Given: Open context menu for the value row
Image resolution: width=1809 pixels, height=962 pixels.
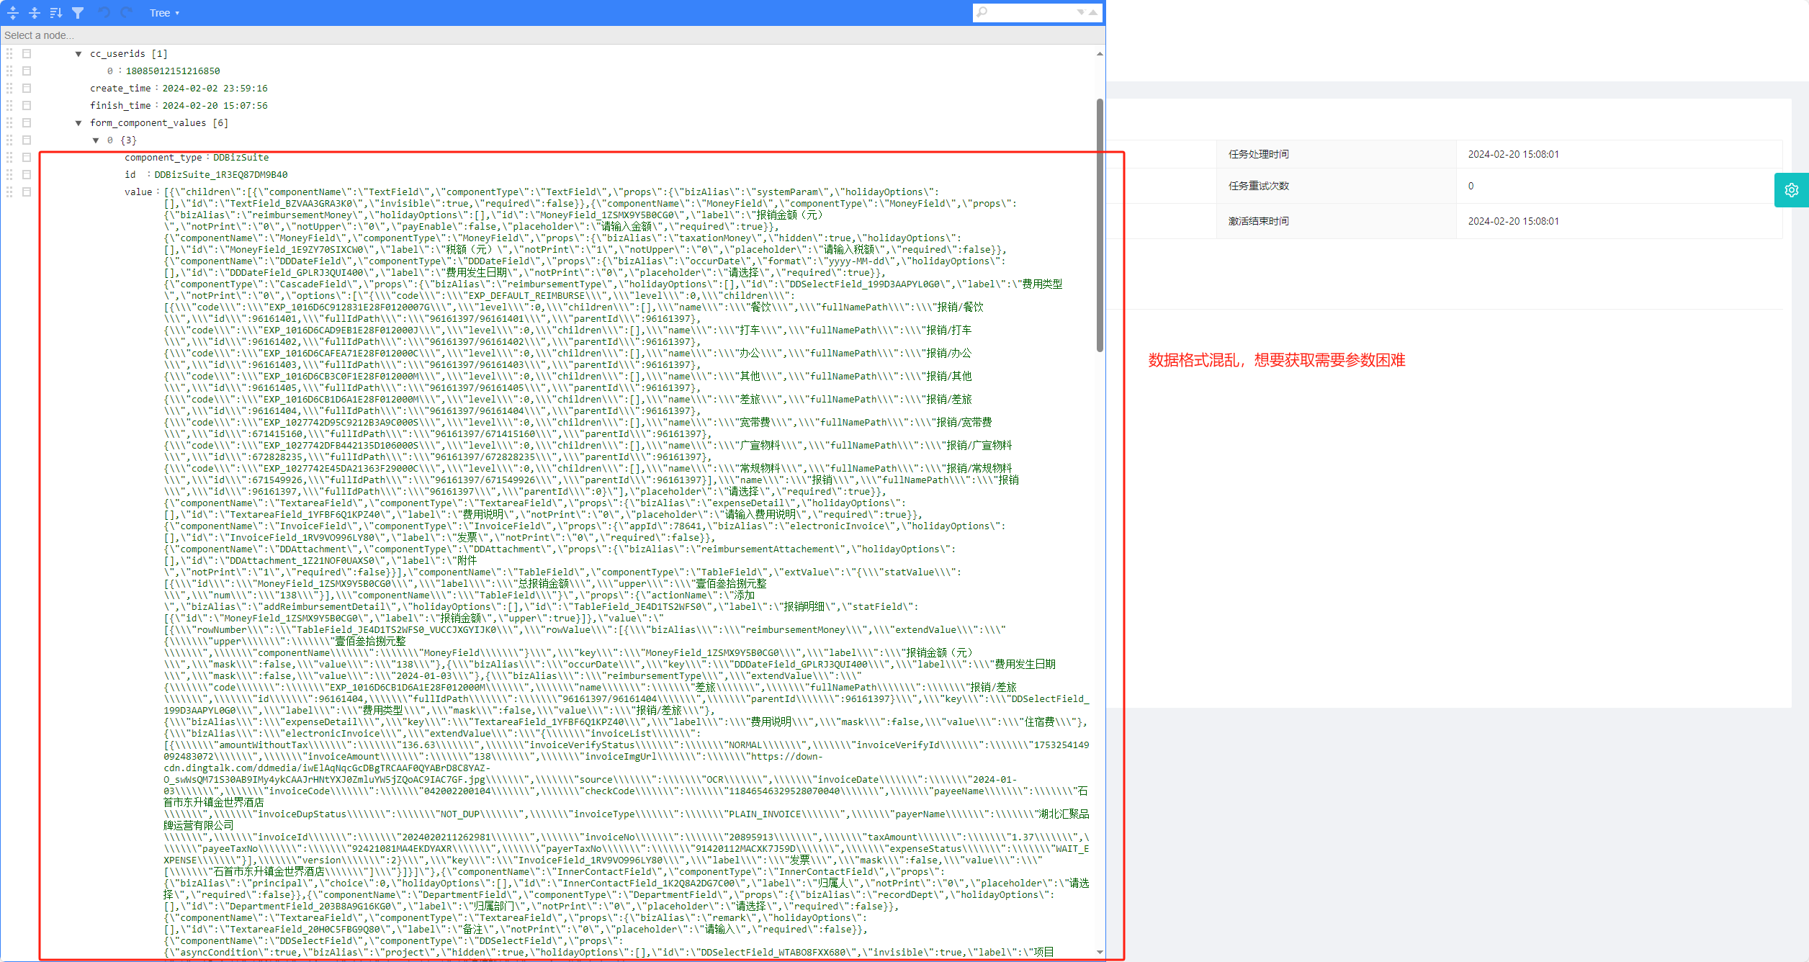Looking at the screenshot, I should coord(27,192).
